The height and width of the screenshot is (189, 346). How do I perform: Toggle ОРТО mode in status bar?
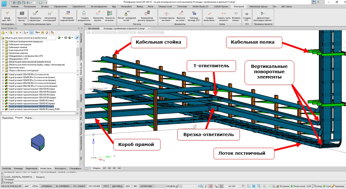pos(106,186)
